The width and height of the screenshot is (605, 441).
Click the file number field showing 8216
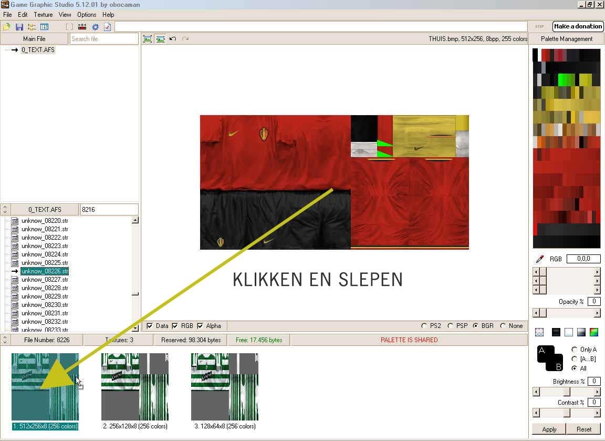click(x=109, y=209)
